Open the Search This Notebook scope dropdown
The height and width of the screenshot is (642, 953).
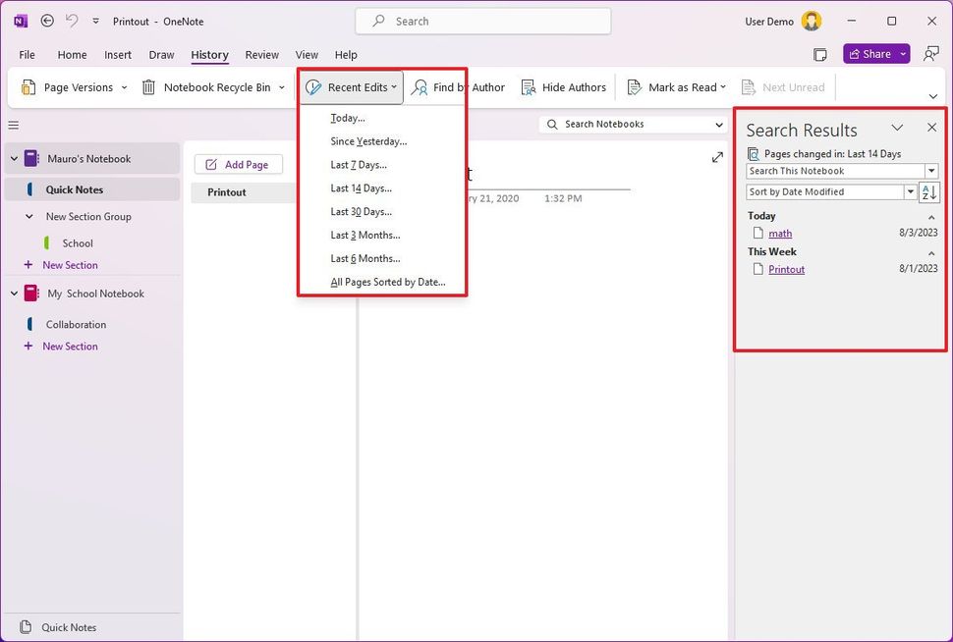pos(931,170)
